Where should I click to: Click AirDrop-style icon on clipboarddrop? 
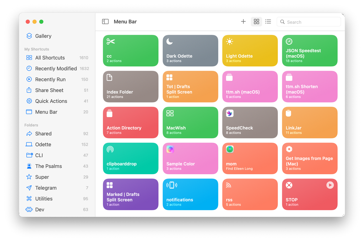110,149
